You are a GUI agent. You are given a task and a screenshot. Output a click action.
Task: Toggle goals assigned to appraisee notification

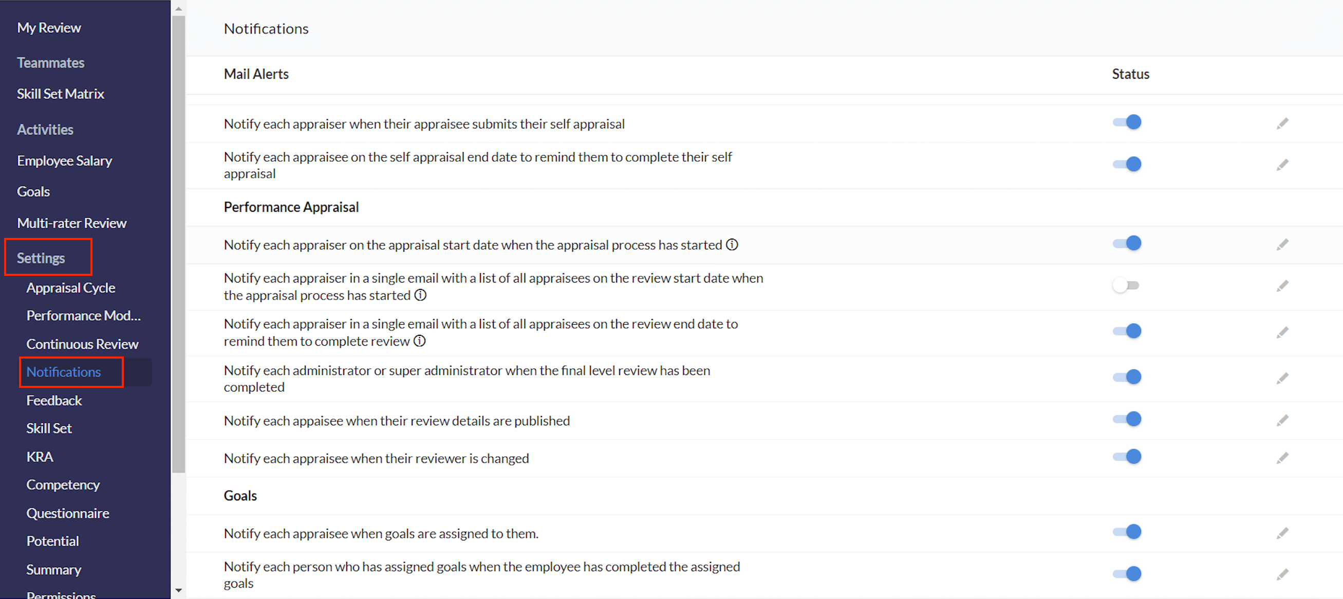(1127, 532)
